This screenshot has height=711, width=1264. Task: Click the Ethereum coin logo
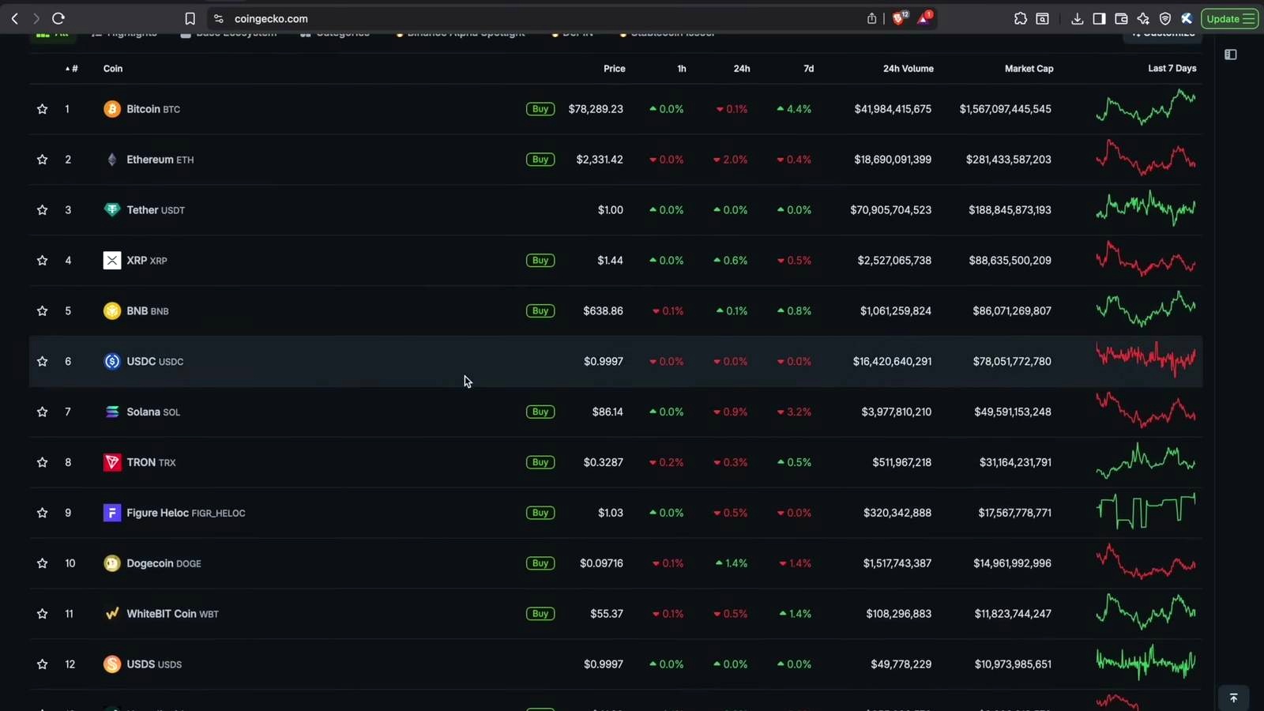(112, 160)
